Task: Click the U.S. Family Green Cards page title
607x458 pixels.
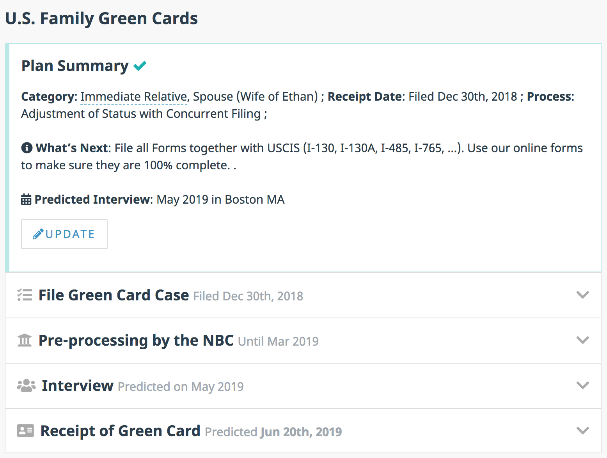Action: click(101, 18)
